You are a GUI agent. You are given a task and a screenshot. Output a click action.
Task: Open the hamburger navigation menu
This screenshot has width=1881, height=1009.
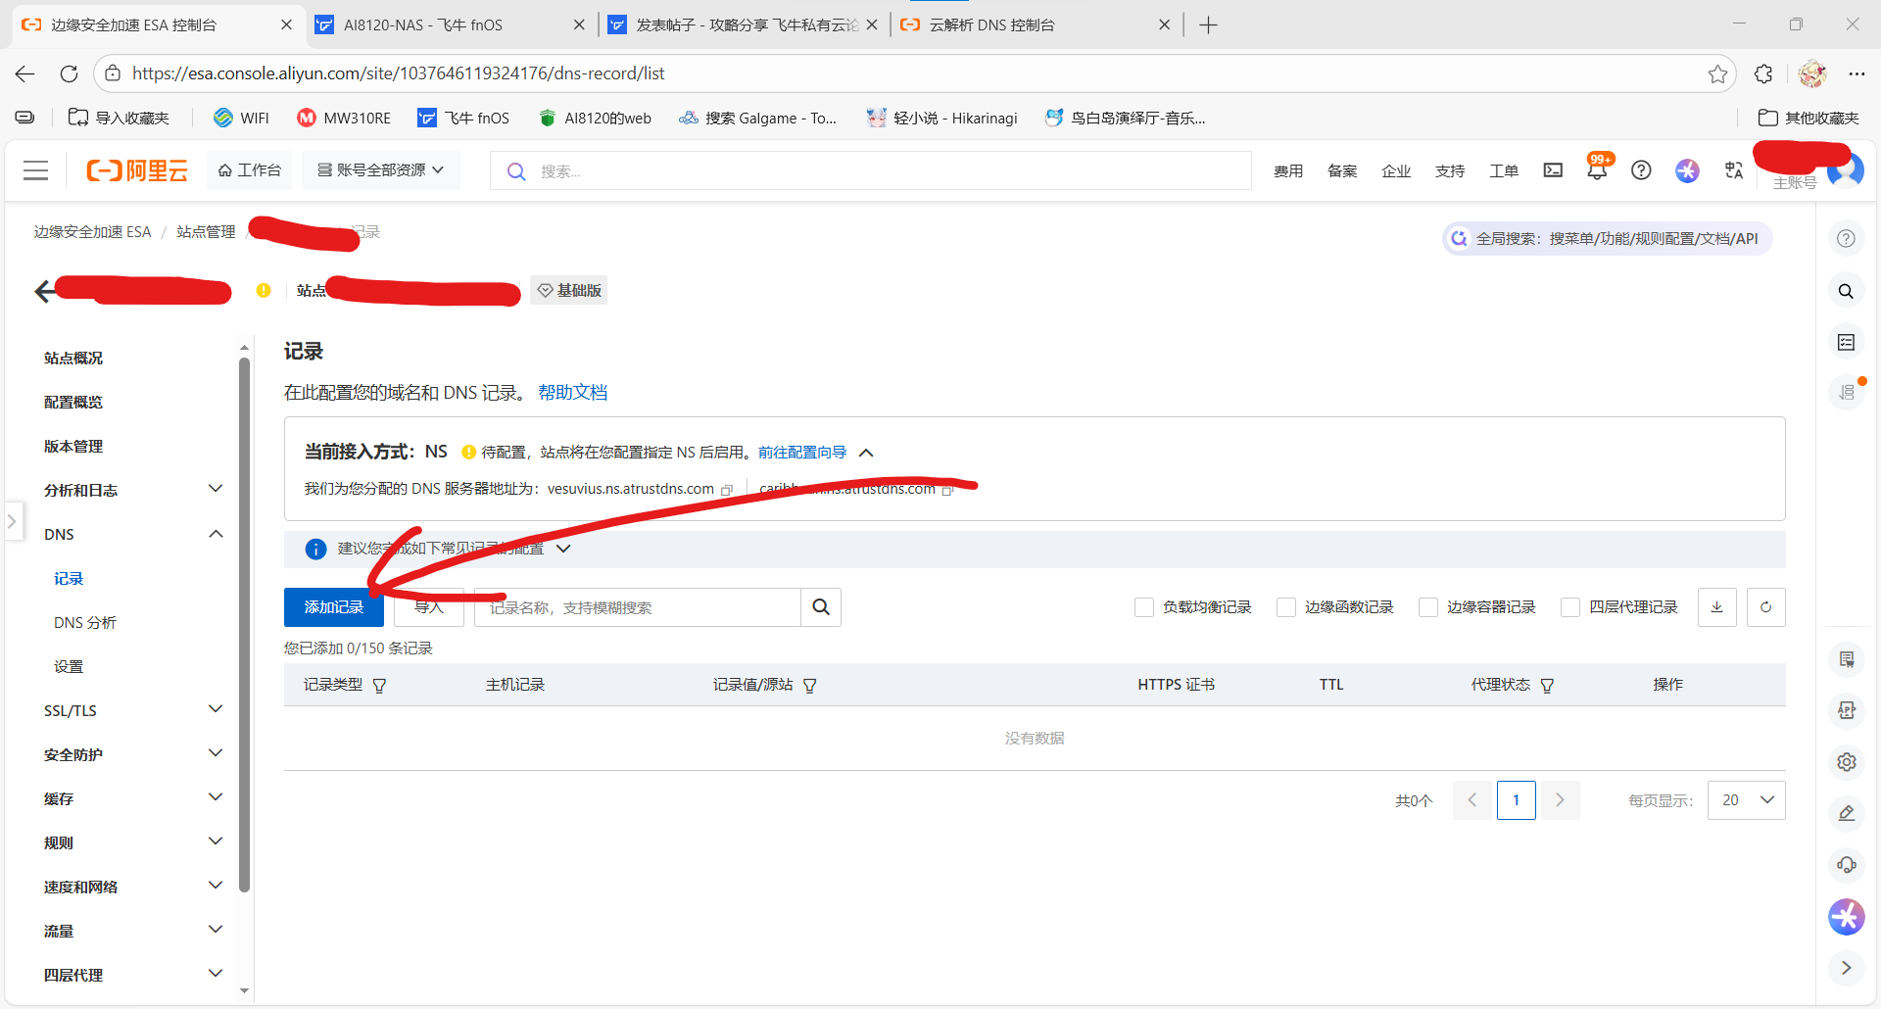[36, 170]
